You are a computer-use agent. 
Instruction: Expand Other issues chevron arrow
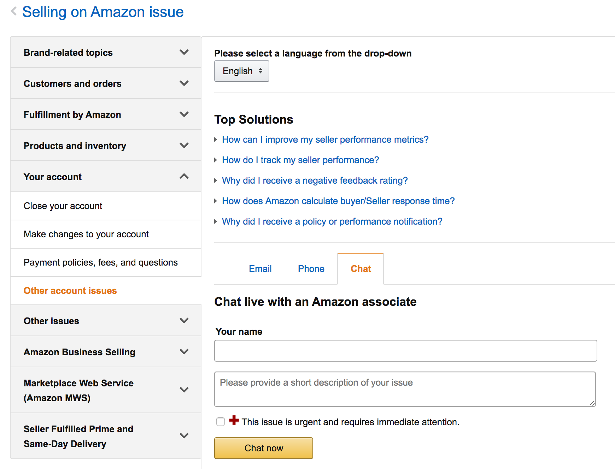pyautogui.click(x=184, y=321)
